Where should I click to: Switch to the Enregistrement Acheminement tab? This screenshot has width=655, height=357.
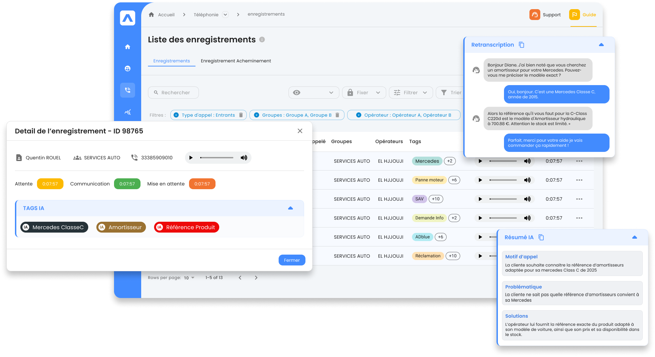236,61
